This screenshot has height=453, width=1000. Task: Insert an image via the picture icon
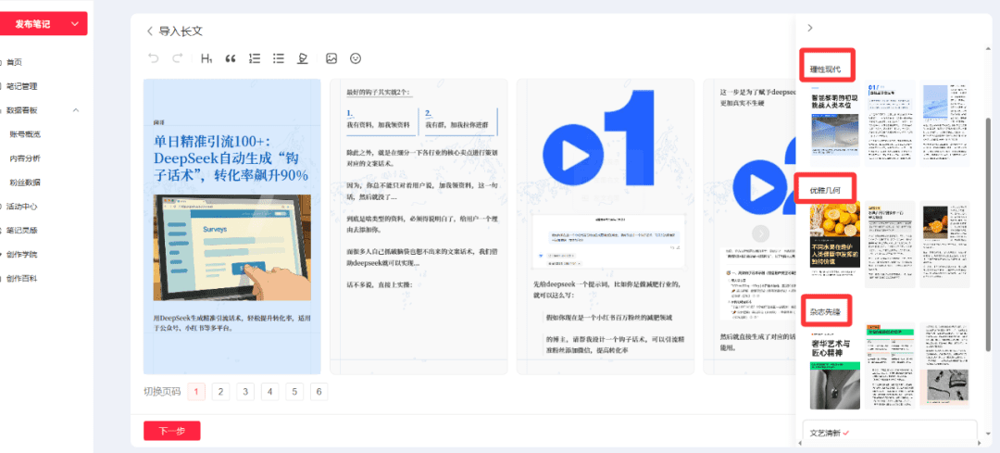click(x=331, y=58)
